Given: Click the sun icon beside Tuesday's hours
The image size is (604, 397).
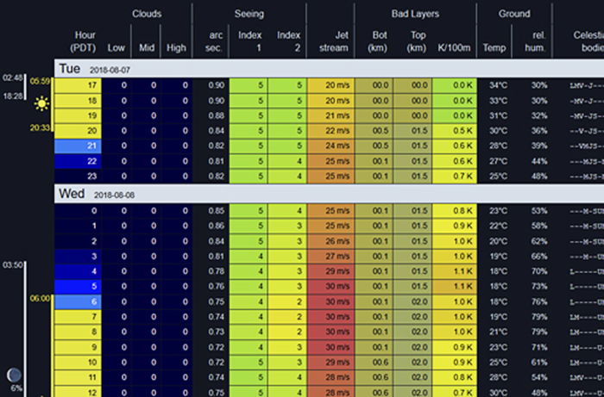Looking at the screenshot, I should (41, 103).
